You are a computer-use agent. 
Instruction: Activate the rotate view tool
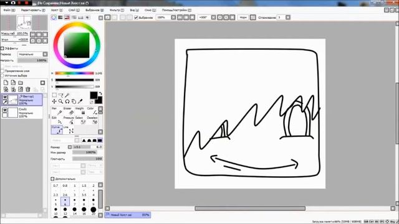click(67, 101)
